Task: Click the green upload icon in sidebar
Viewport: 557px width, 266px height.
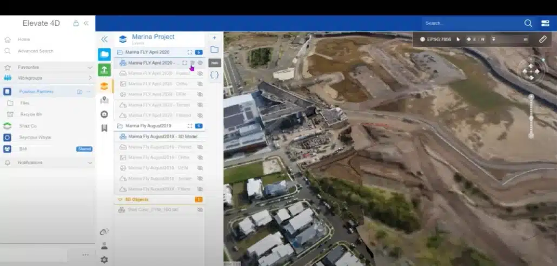Action: tap(104, 70)
